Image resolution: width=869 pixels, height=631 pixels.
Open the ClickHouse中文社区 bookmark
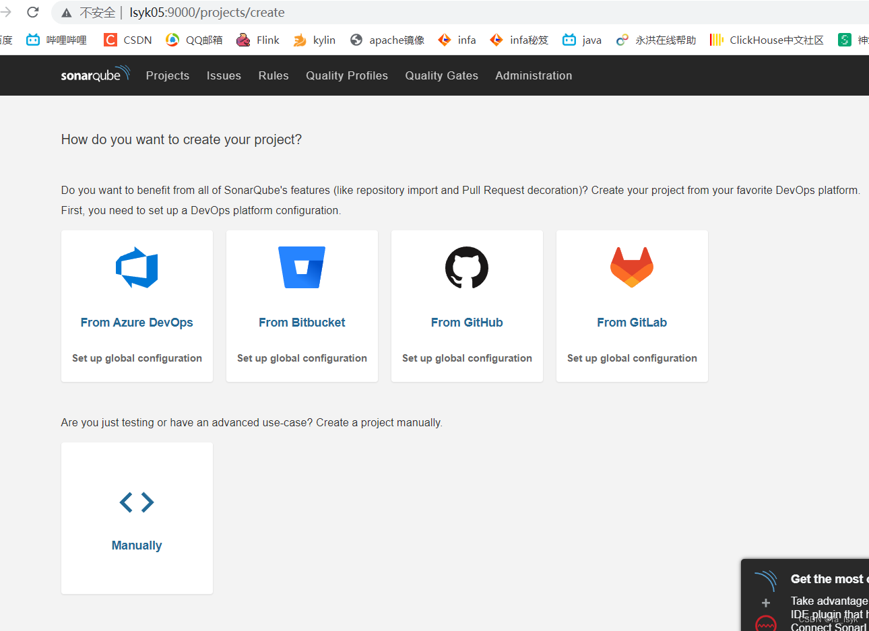(767, 40)
